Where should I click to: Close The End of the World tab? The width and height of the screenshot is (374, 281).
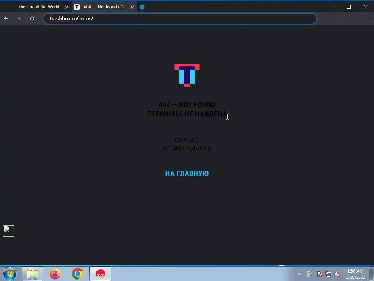coord(66,7)
